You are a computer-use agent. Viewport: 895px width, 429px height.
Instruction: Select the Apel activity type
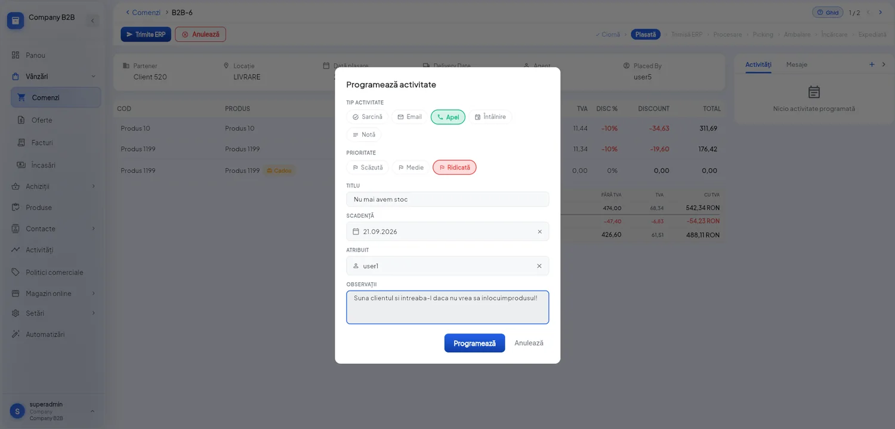coord(448,117)
